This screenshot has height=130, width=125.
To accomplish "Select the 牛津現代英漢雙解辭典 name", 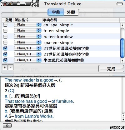I will 64,60.
